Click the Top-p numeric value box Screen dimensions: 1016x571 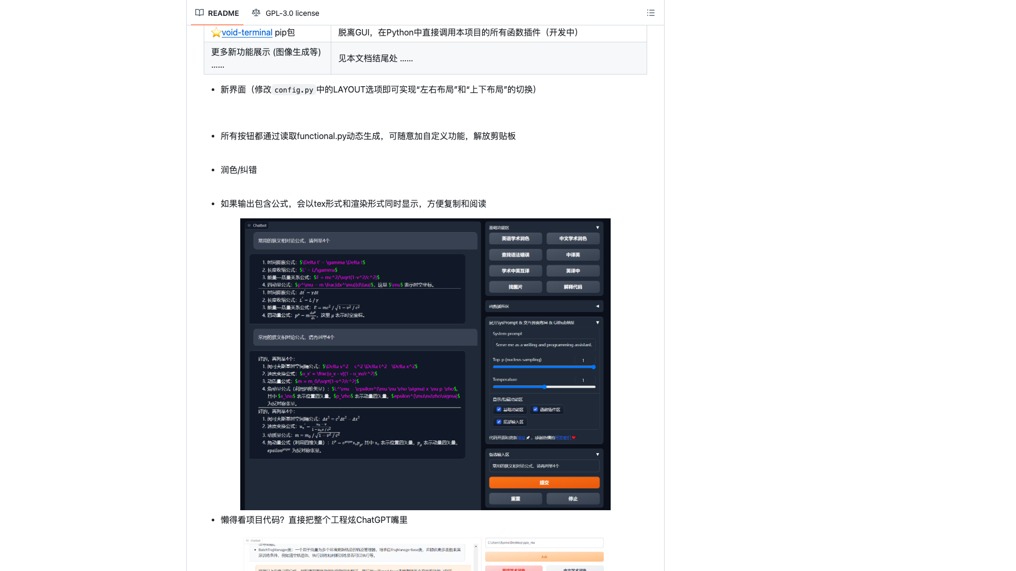585,360
